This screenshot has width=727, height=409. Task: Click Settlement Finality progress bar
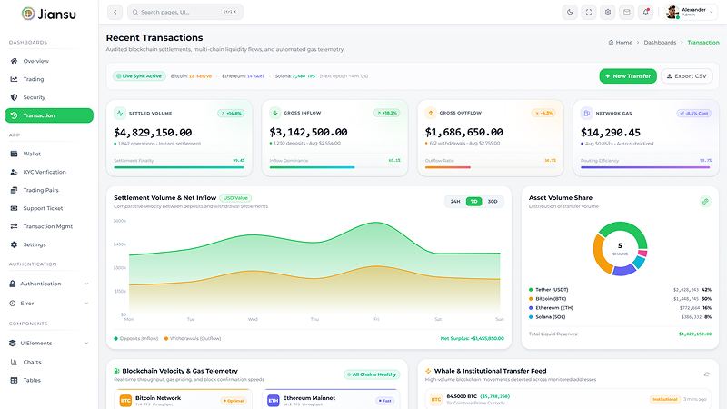coord(179,167)
